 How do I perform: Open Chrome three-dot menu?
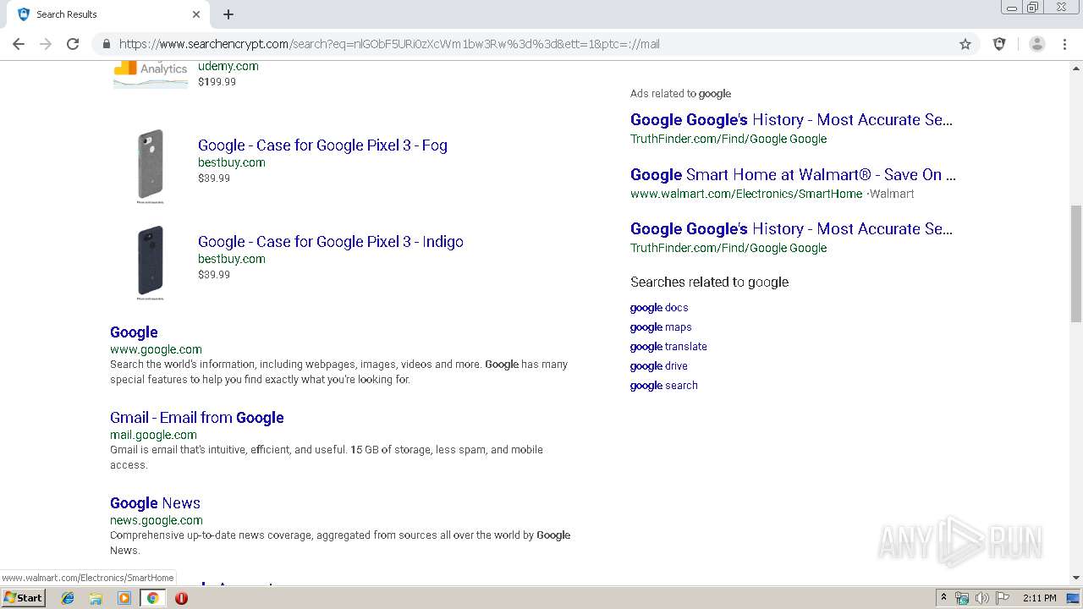pos(1064,44)
